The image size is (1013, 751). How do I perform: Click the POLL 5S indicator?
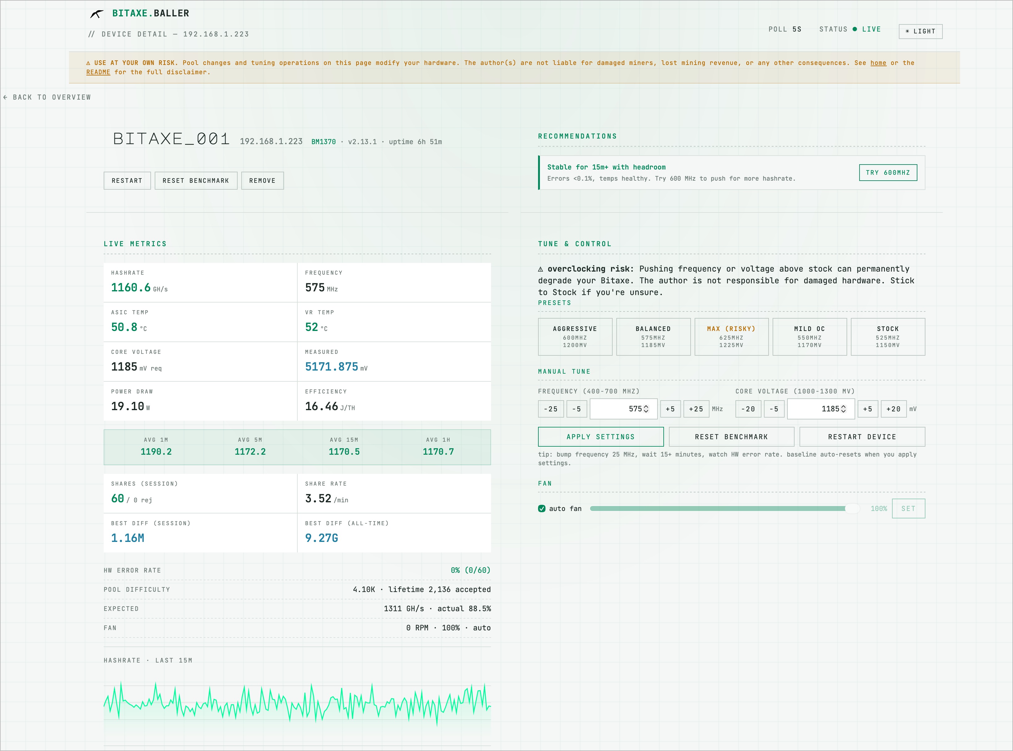tap(785, 29)
